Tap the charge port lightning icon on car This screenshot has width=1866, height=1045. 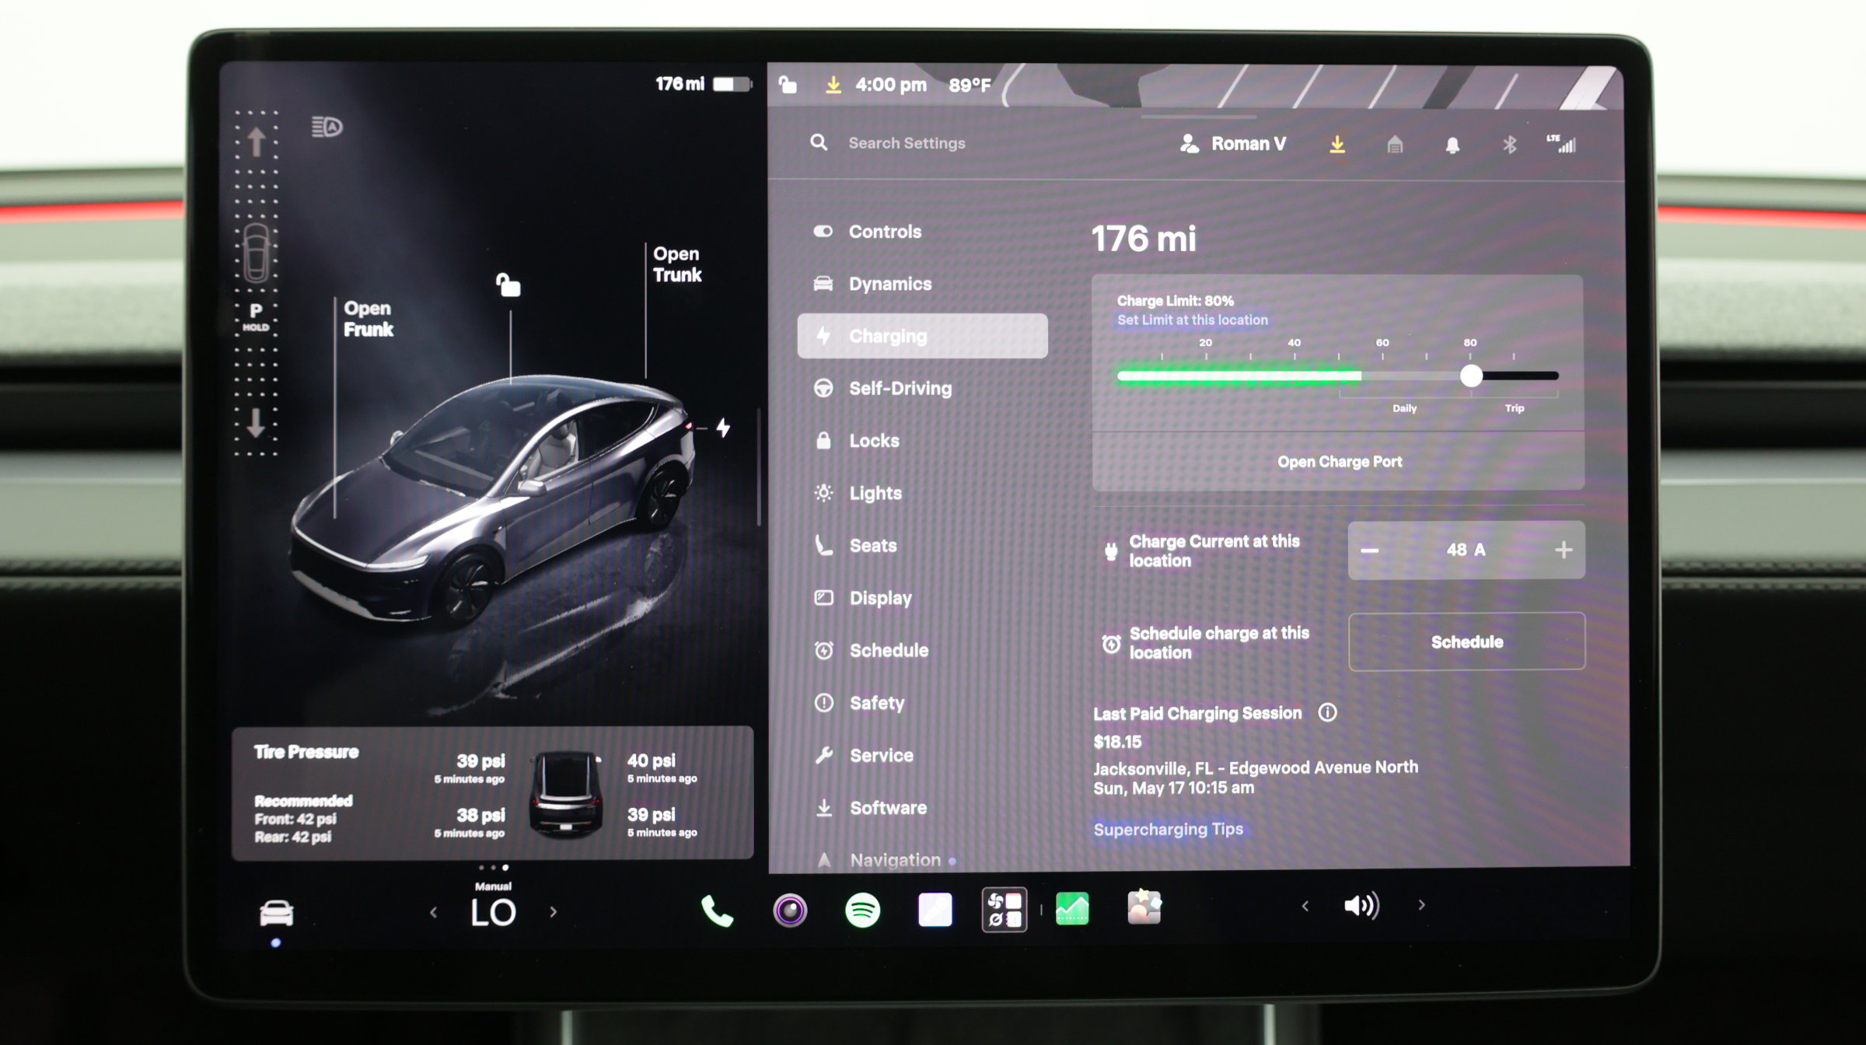tap(723, 428)
